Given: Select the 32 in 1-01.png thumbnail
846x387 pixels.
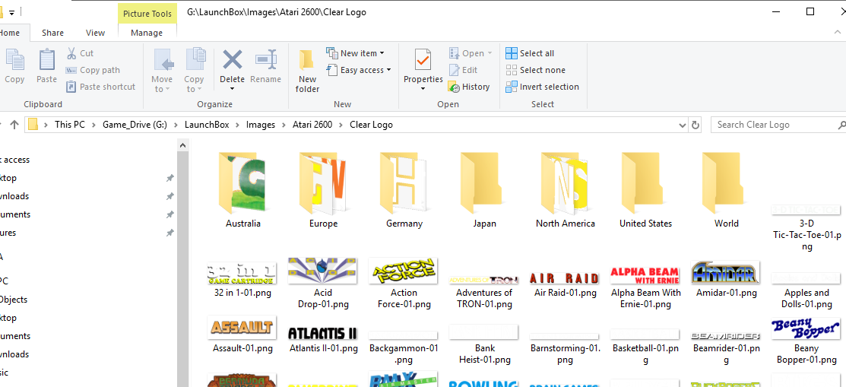Looking at the screenshot, I should point(242,273).
